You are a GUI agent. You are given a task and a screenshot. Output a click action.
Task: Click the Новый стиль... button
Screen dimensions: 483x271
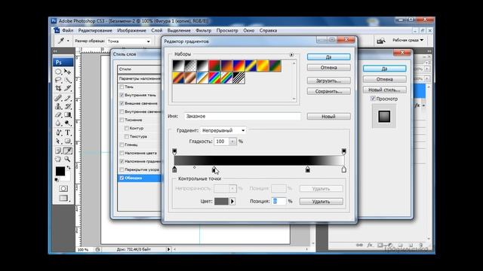click(384, 90)
